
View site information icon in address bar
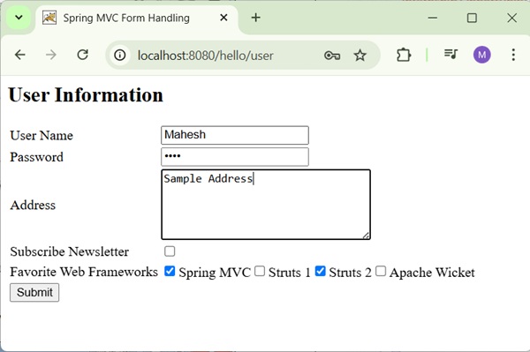pyautogui.click(x=119, y=55)
